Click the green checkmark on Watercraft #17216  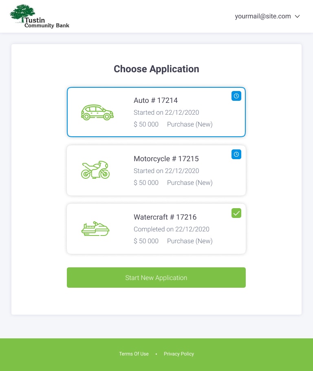click(236, 213)
